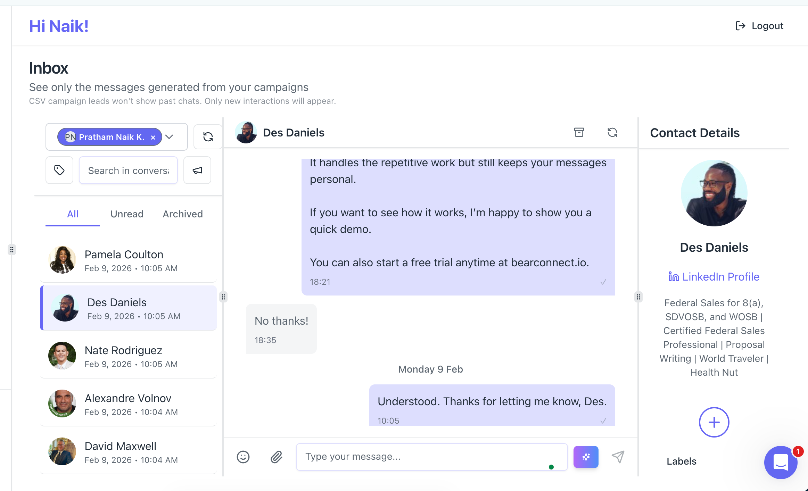The width and height of the screenshot is (808, 491).
Task: Refresh the Des Daniels conversation
Action: coord(612,132)
